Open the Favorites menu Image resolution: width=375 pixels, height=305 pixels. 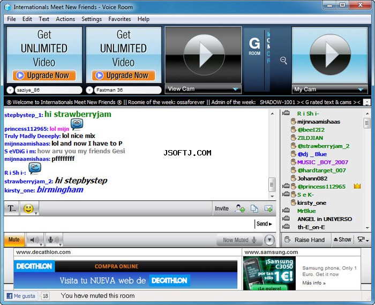point(119,19)
